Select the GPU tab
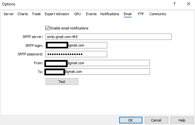 [77, 14]
